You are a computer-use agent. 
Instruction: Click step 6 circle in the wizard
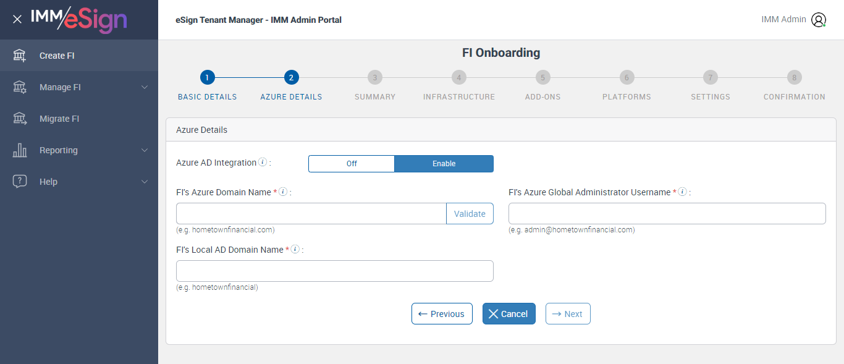click(x=627, y=77)
